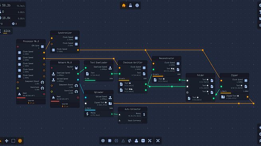Select the globe network category in bottom toolbar

click(x=103, y=141)
